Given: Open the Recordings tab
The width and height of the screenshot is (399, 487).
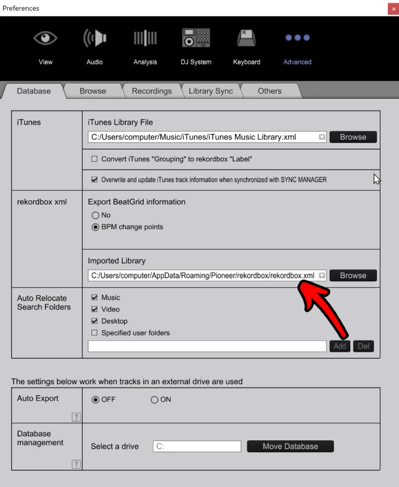Looking at the screenshot, I should [x=152, y=91].
